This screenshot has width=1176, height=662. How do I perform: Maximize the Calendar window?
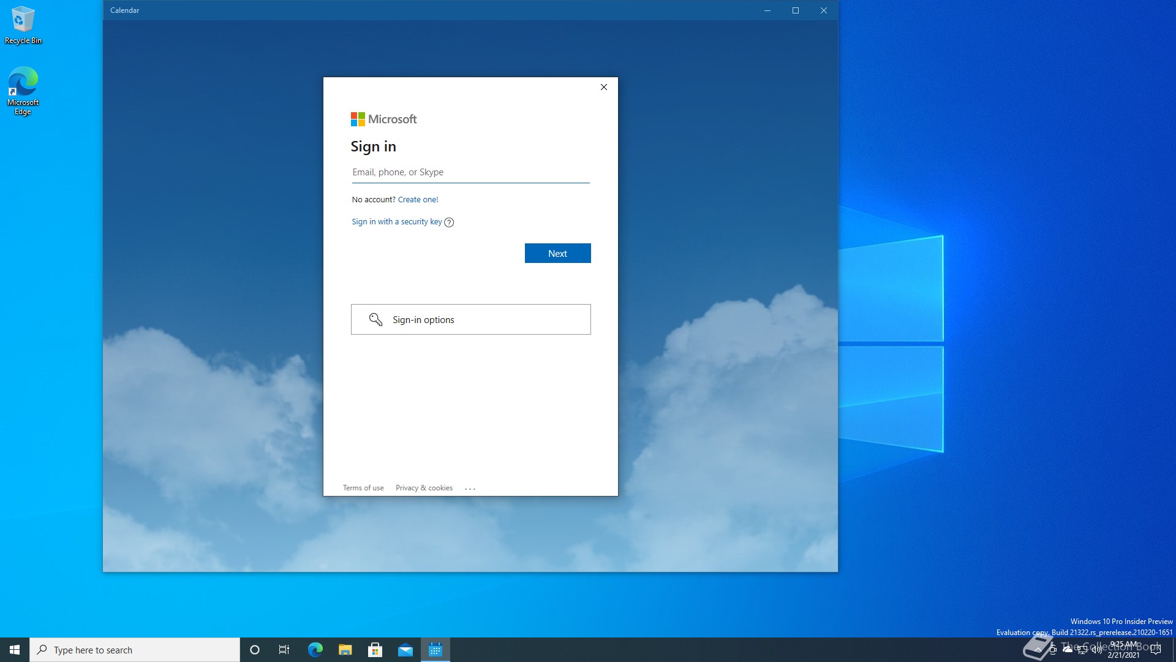click(x=796, y=10)
